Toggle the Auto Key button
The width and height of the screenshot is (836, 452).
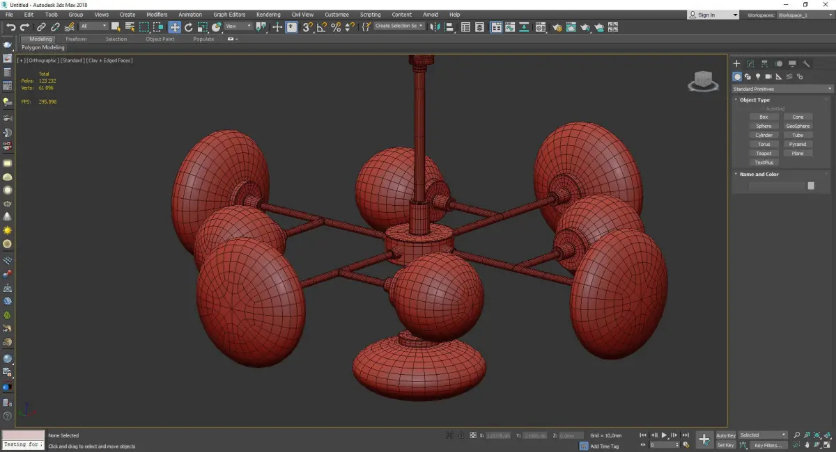pos(726,435)
